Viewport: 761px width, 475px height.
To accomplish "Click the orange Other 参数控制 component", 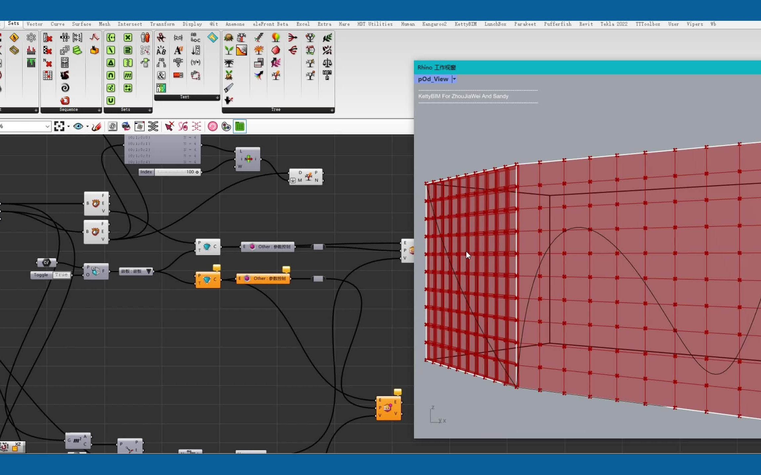I will tap(263, 278).
